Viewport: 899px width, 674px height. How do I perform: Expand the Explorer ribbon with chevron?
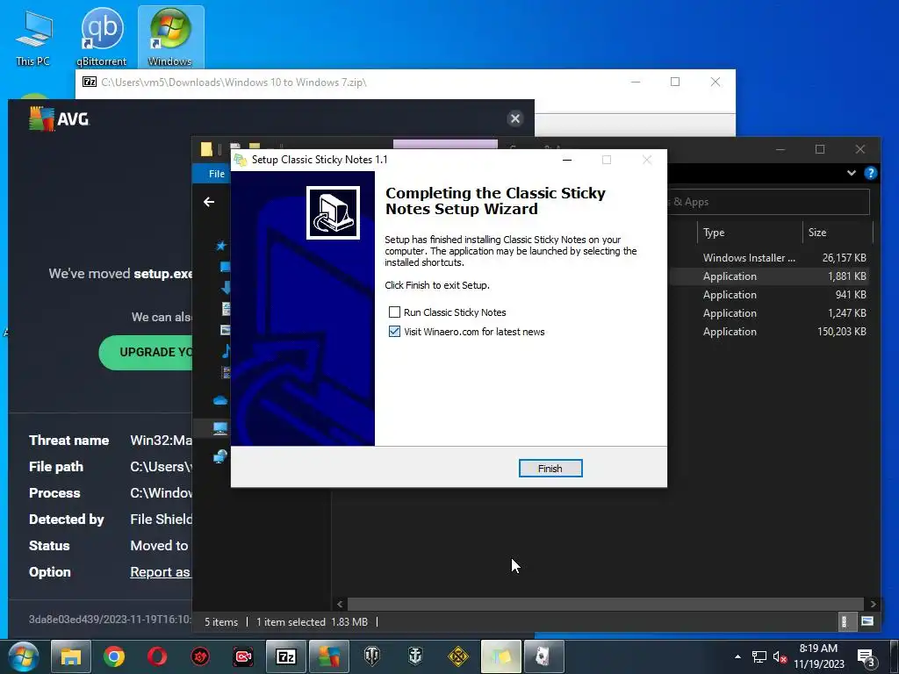[852, 173]
